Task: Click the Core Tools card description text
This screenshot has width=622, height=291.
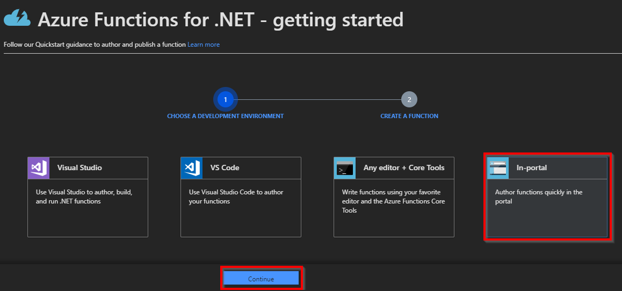Action: [393, 201]
